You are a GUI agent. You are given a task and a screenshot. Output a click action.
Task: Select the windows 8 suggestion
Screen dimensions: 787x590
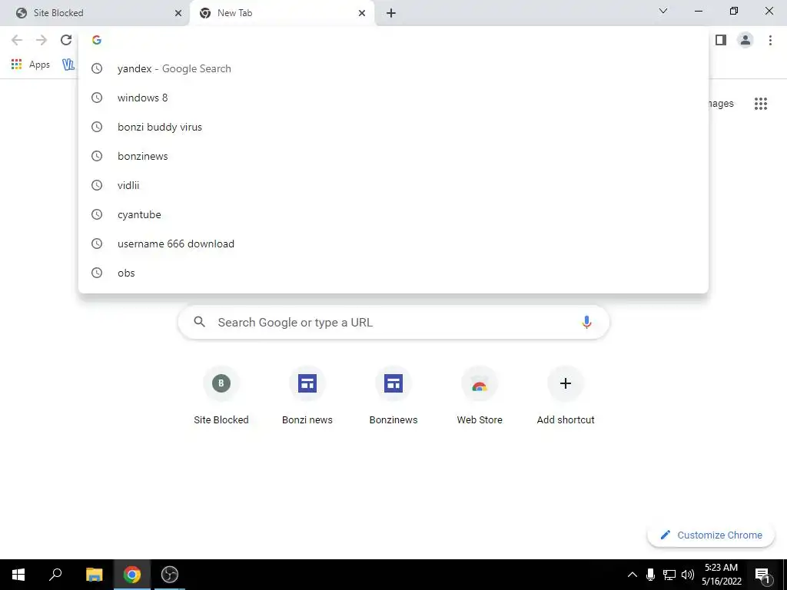coord(393,98)
